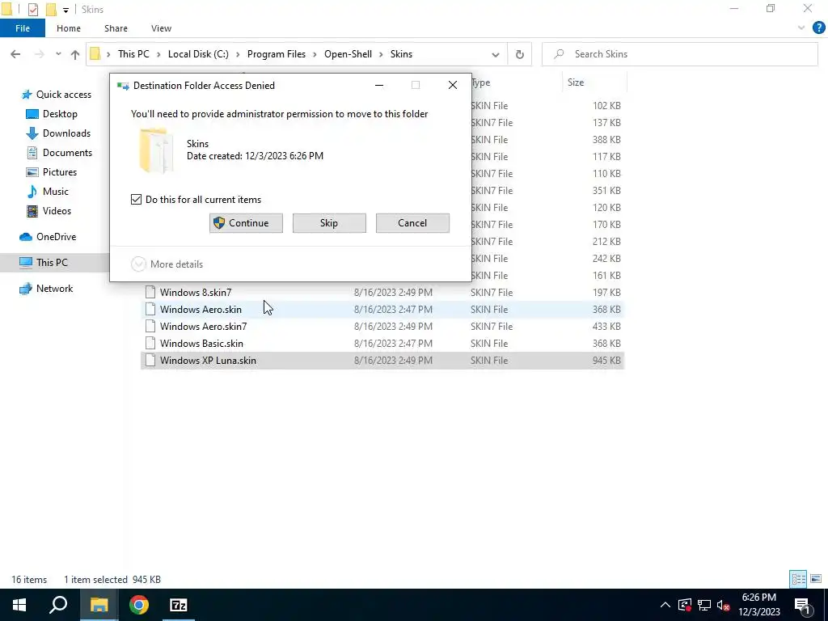Click Properties icon in the title bar toolbar
The width and height of the screenshot is (828, 621).
32,9
